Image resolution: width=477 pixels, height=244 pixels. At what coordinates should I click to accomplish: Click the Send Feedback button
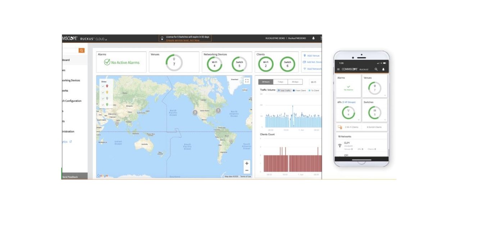(71, 177)
